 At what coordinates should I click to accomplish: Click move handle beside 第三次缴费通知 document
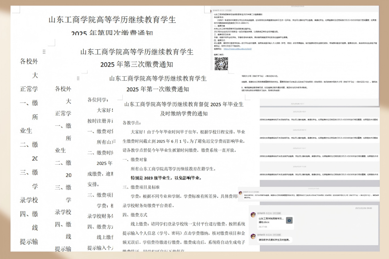pyautogui.click(x=44, y=52)
